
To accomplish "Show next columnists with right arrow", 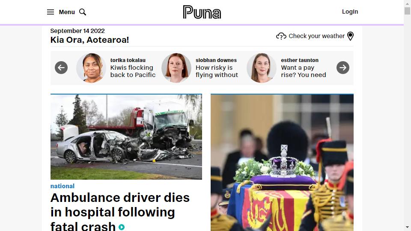I will coord(343,68).
